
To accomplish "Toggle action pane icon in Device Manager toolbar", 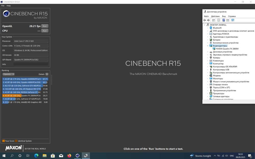I will coord(228,20).
